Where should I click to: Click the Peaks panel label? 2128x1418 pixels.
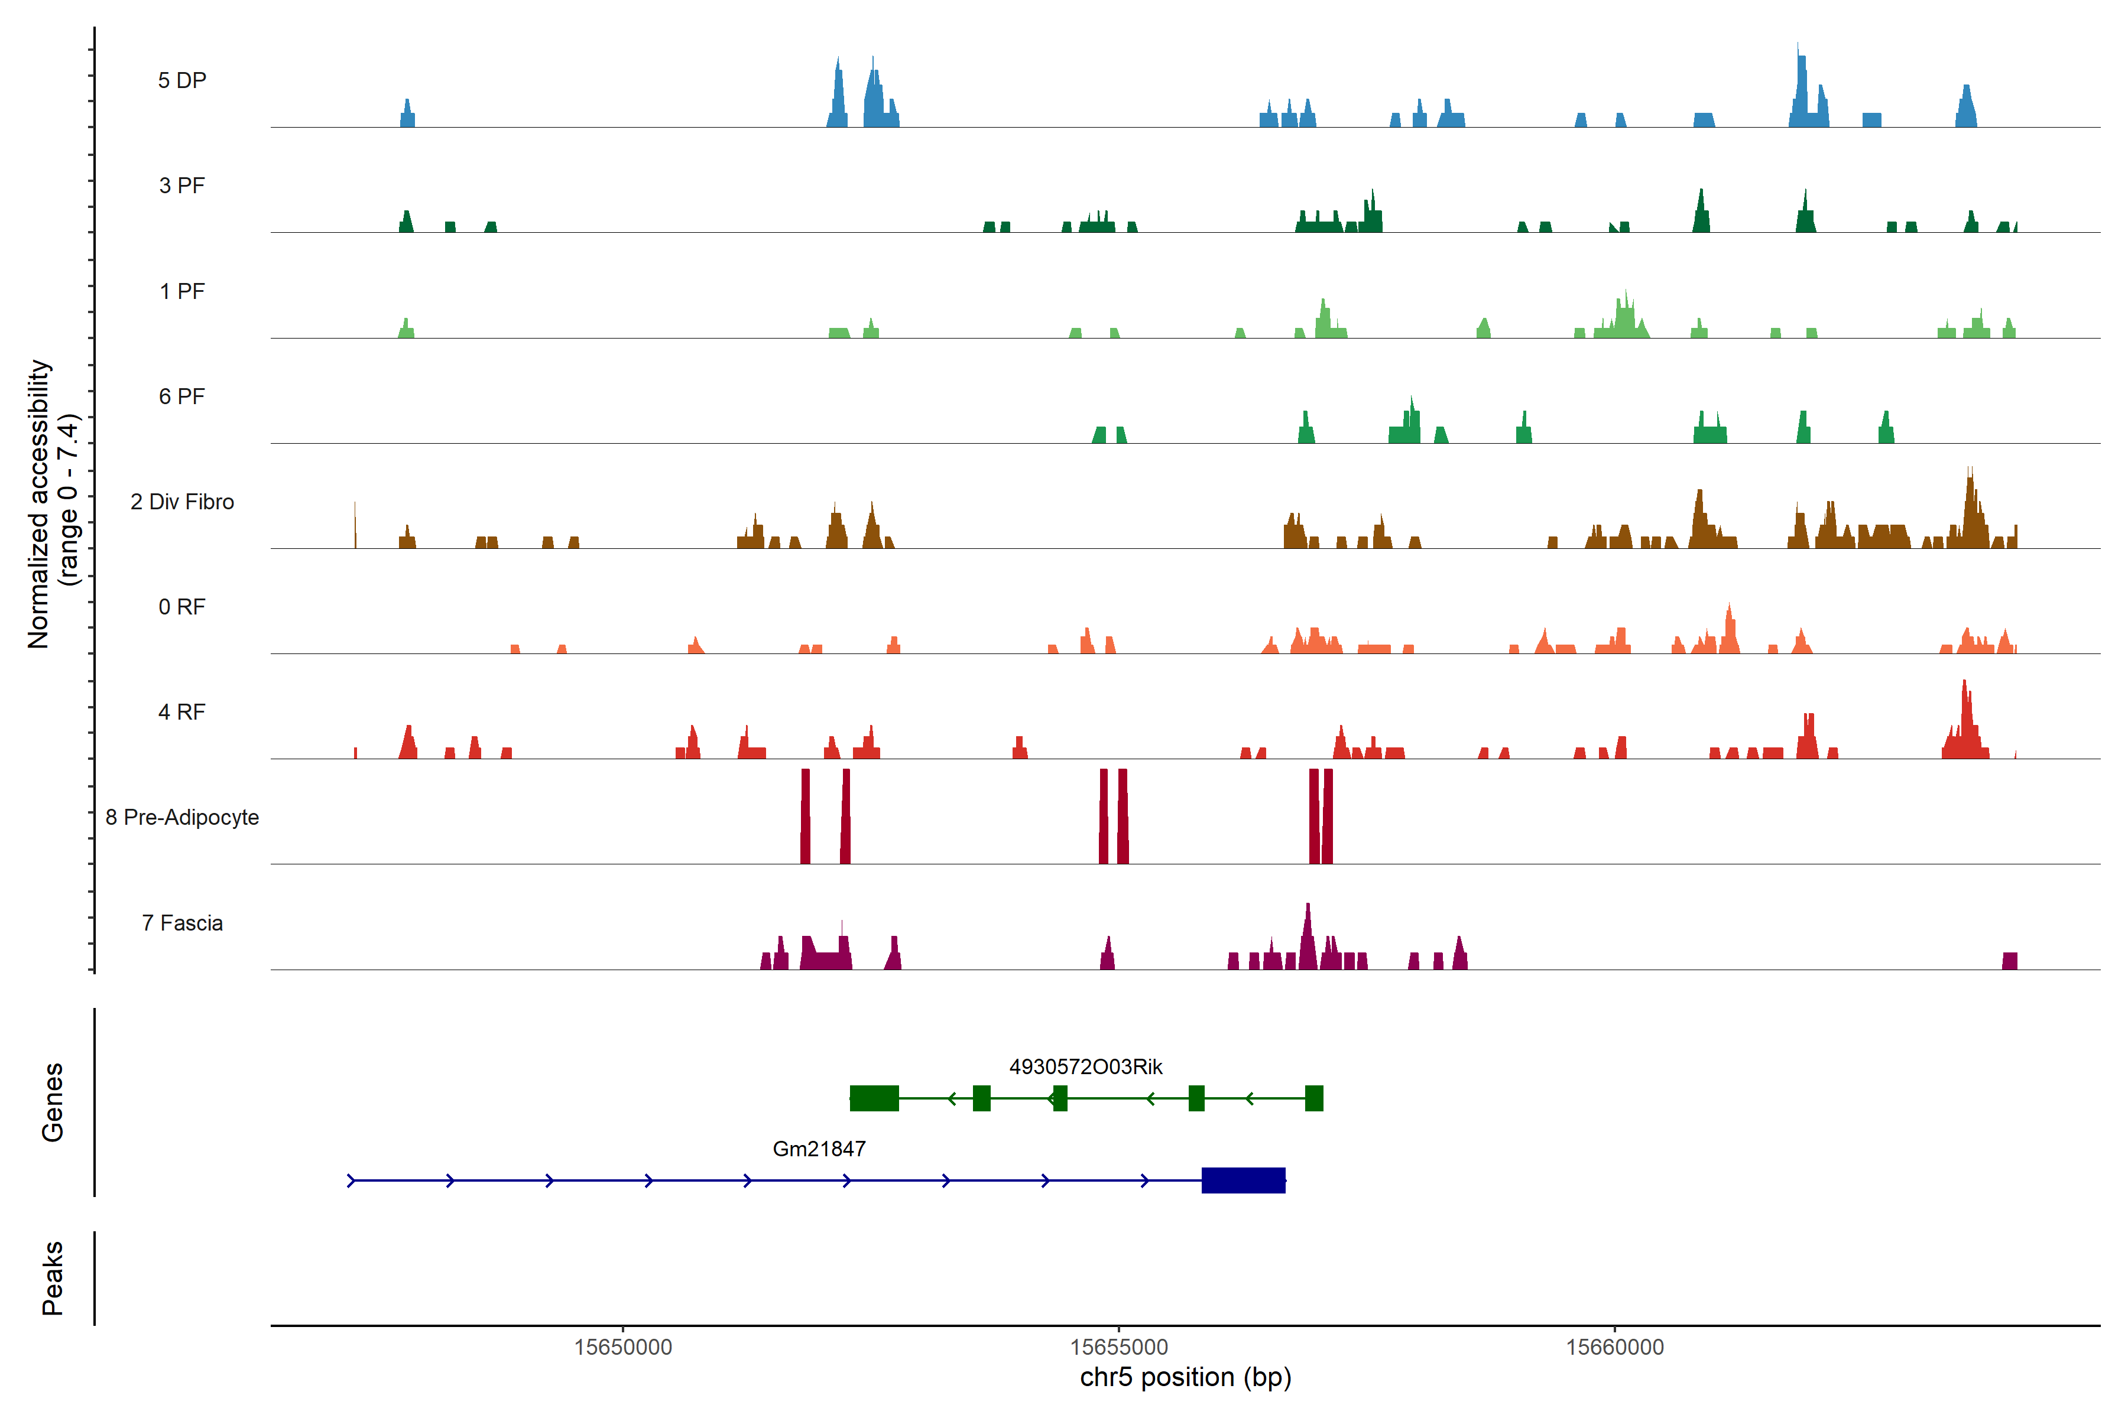click(53, 1277)
